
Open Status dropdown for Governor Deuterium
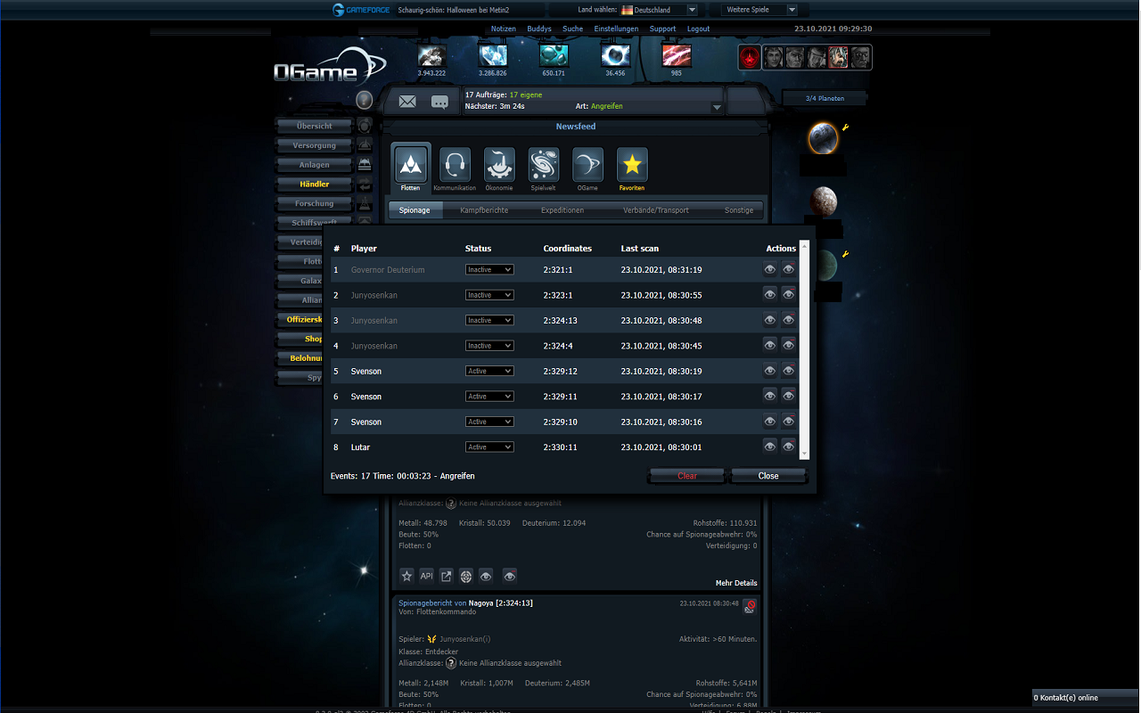pos(489,269)
